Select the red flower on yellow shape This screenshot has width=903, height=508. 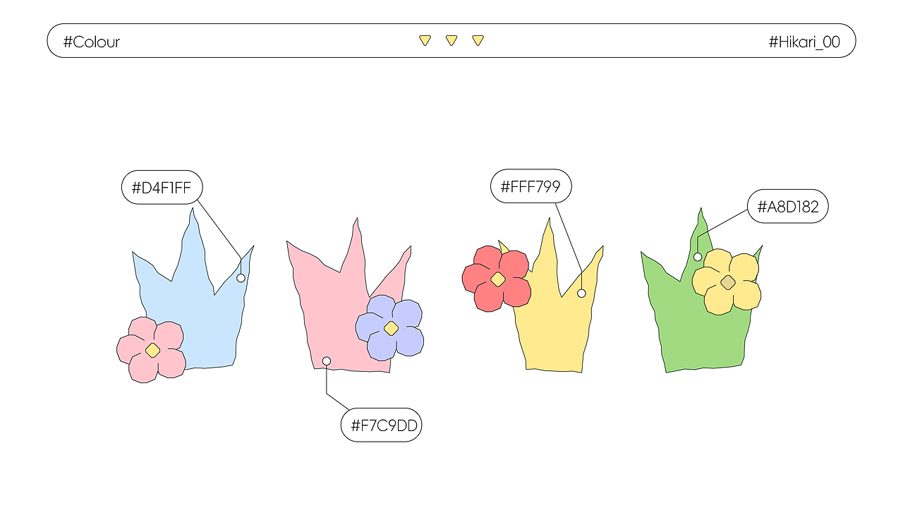coord(497,279)
